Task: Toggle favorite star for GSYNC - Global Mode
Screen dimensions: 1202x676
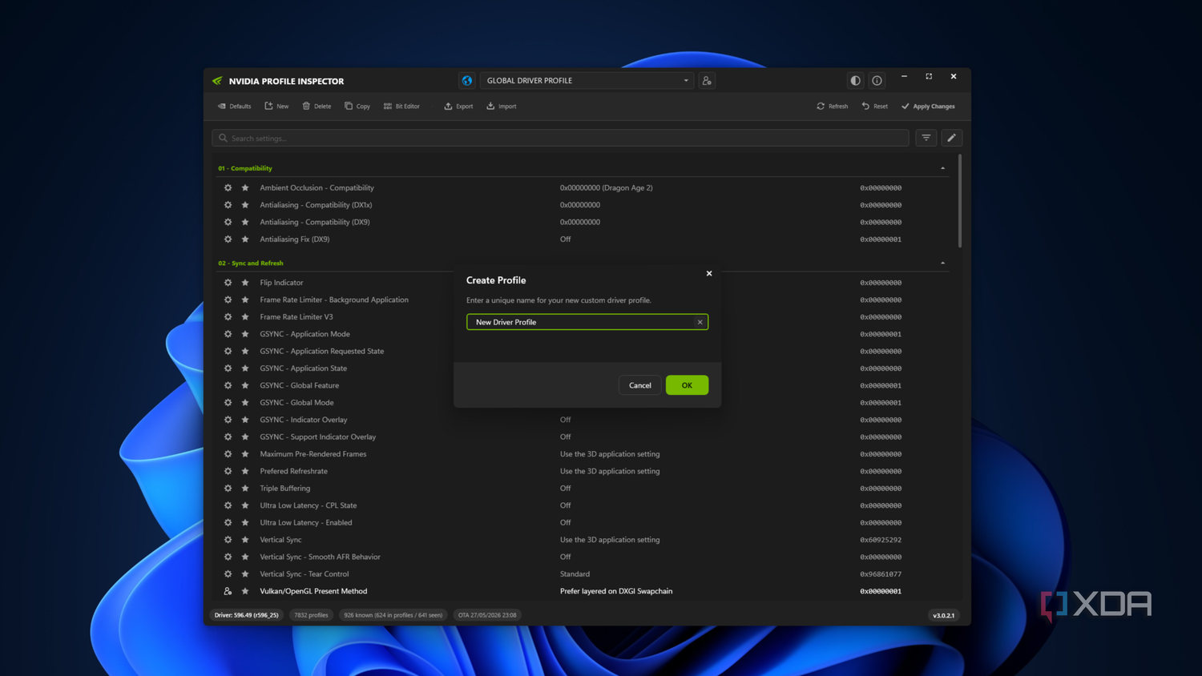Action: (245, 403)
